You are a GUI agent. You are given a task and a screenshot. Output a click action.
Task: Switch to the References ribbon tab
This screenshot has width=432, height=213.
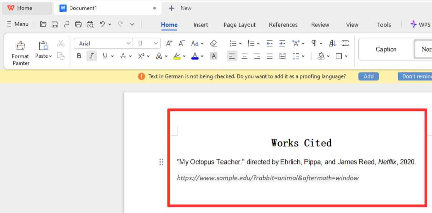[283, 24]
